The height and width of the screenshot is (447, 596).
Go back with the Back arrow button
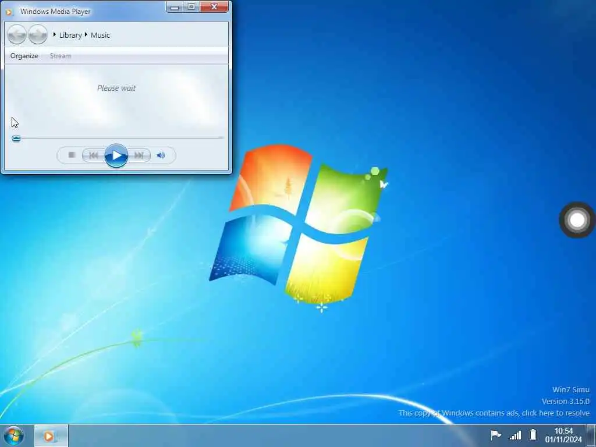point(17,34)
